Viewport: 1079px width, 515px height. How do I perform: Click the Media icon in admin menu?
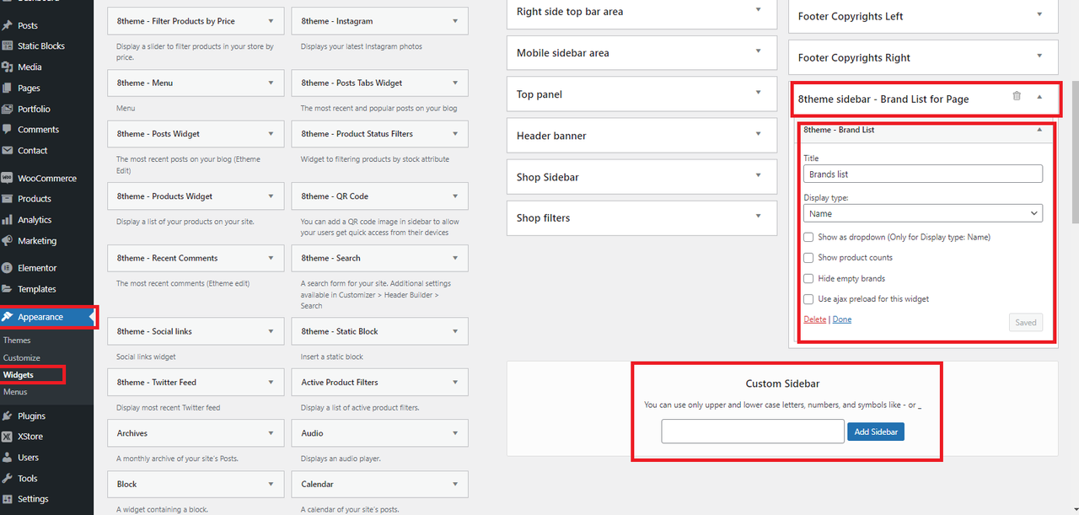point(8,67)
